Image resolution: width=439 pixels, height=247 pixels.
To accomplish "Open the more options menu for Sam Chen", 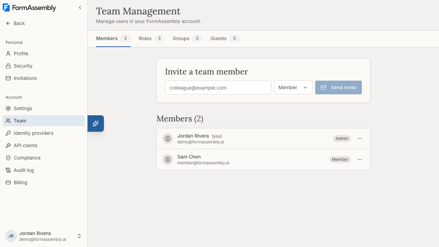I will (360, 160).
